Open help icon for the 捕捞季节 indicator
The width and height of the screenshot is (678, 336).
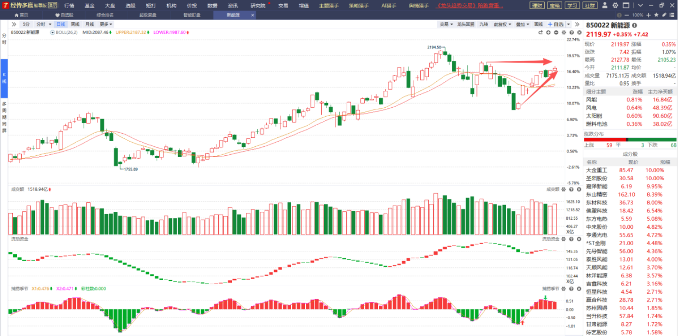tap(571, 288)
